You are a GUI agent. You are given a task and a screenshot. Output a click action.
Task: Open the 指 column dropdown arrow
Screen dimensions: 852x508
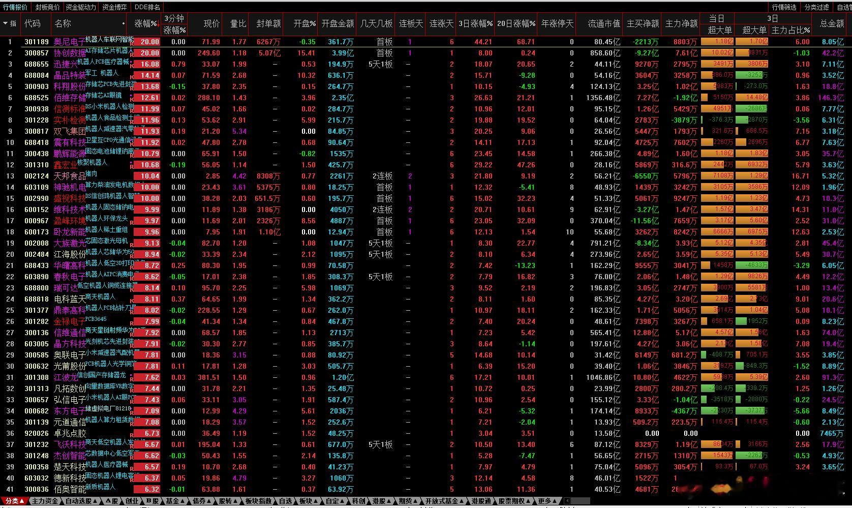tap(5, 23)
